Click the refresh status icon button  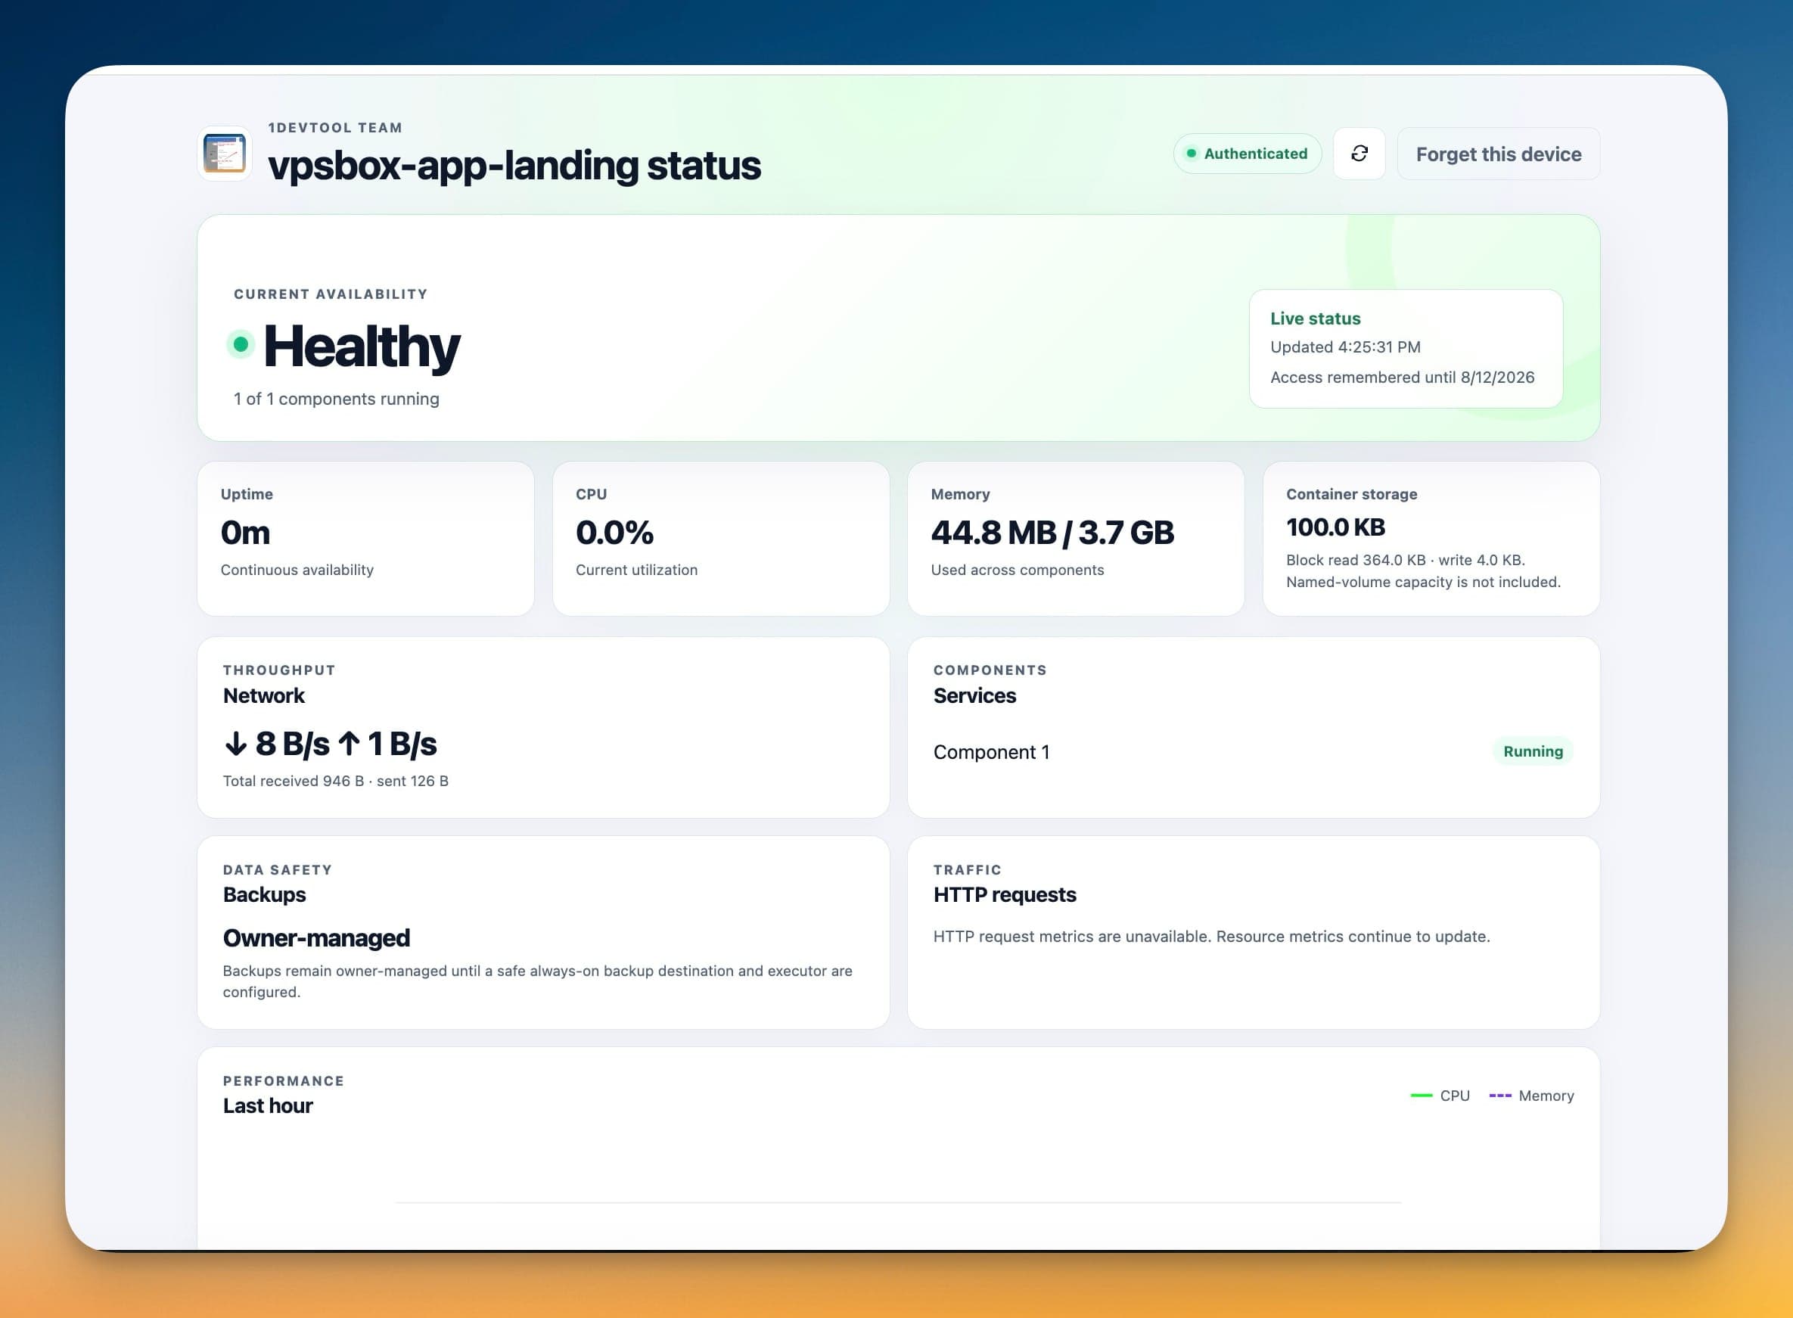pyautogui.click(x=1359, y=153)
